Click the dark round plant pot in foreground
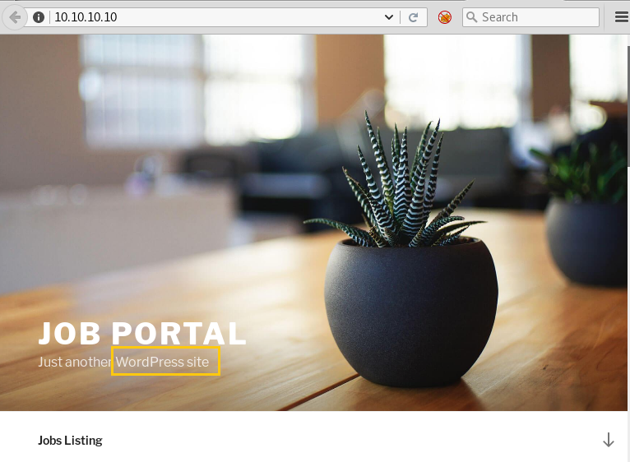 point(411,312)
